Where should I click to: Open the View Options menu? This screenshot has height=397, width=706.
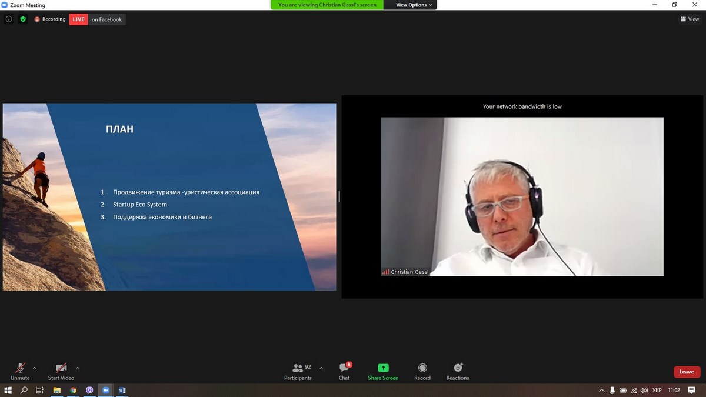[x=414, y=5]
